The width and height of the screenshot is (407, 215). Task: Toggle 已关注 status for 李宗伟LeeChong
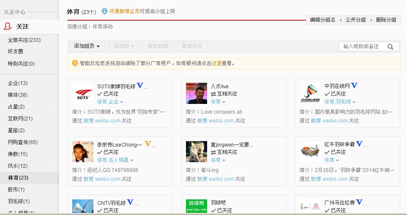click(108, 152)
